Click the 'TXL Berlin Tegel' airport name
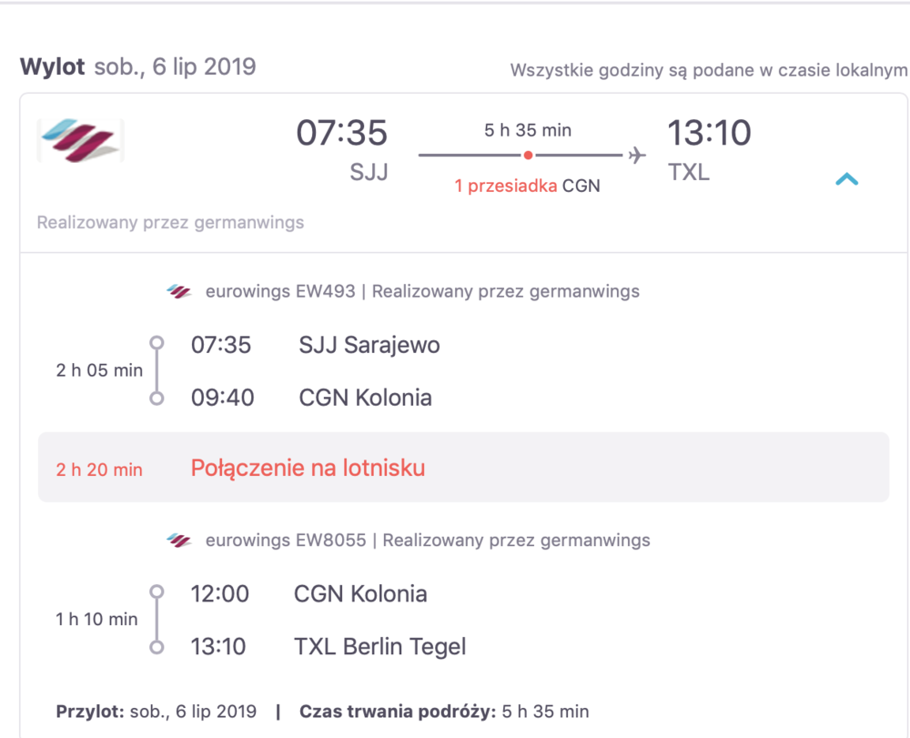Viewport: 910px width, 738px height. click(x=380, y=647)
